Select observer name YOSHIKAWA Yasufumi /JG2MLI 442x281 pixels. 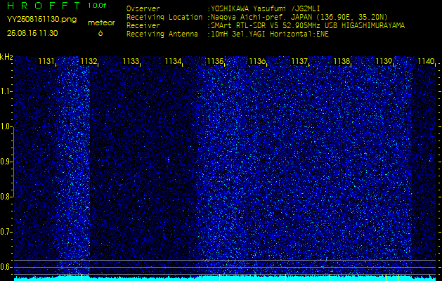(265, 8)
